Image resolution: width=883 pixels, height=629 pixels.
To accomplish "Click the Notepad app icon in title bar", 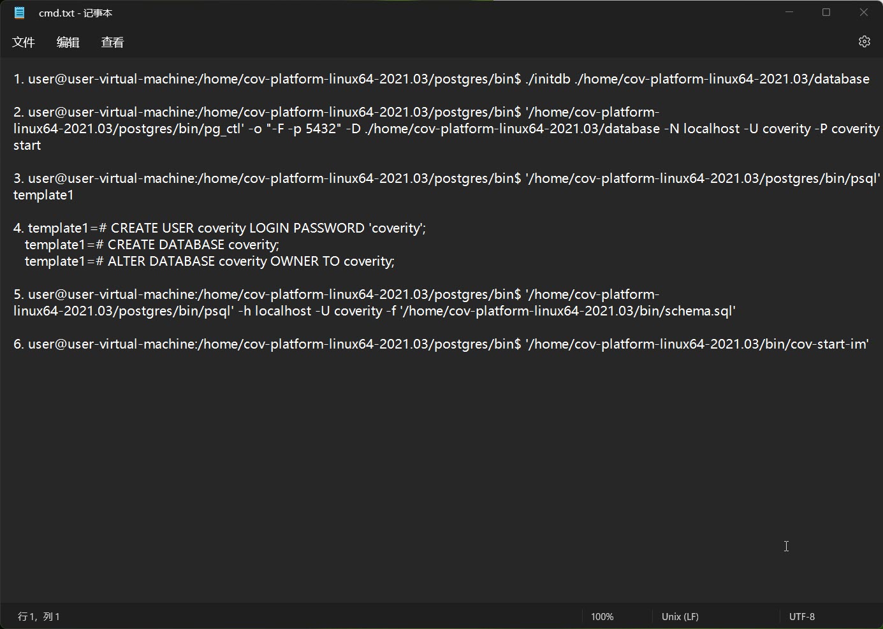I will coord(20,13).
